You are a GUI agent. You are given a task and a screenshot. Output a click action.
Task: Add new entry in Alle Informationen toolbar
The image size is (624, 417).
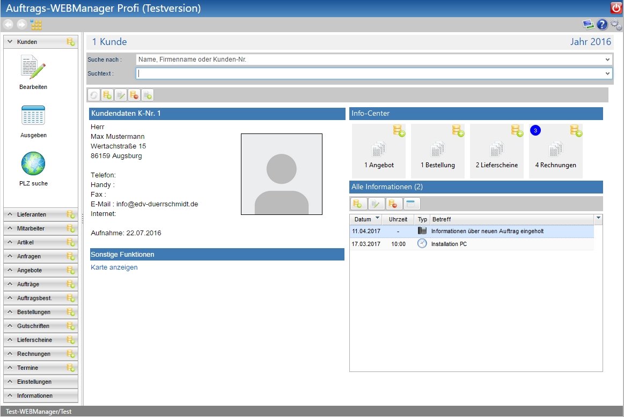click(x=358, y=204)
